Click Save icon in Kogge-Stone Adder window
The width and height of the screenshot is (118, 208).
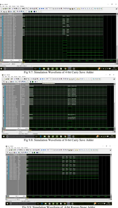pyautogui.click(x=12, y=150)
